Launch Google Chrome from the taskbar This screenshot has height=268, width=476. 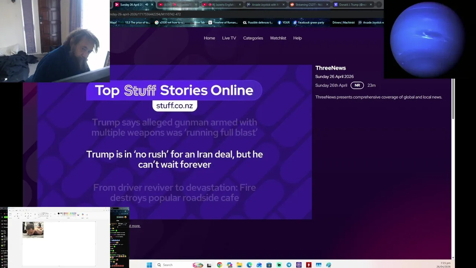point(219,265)
